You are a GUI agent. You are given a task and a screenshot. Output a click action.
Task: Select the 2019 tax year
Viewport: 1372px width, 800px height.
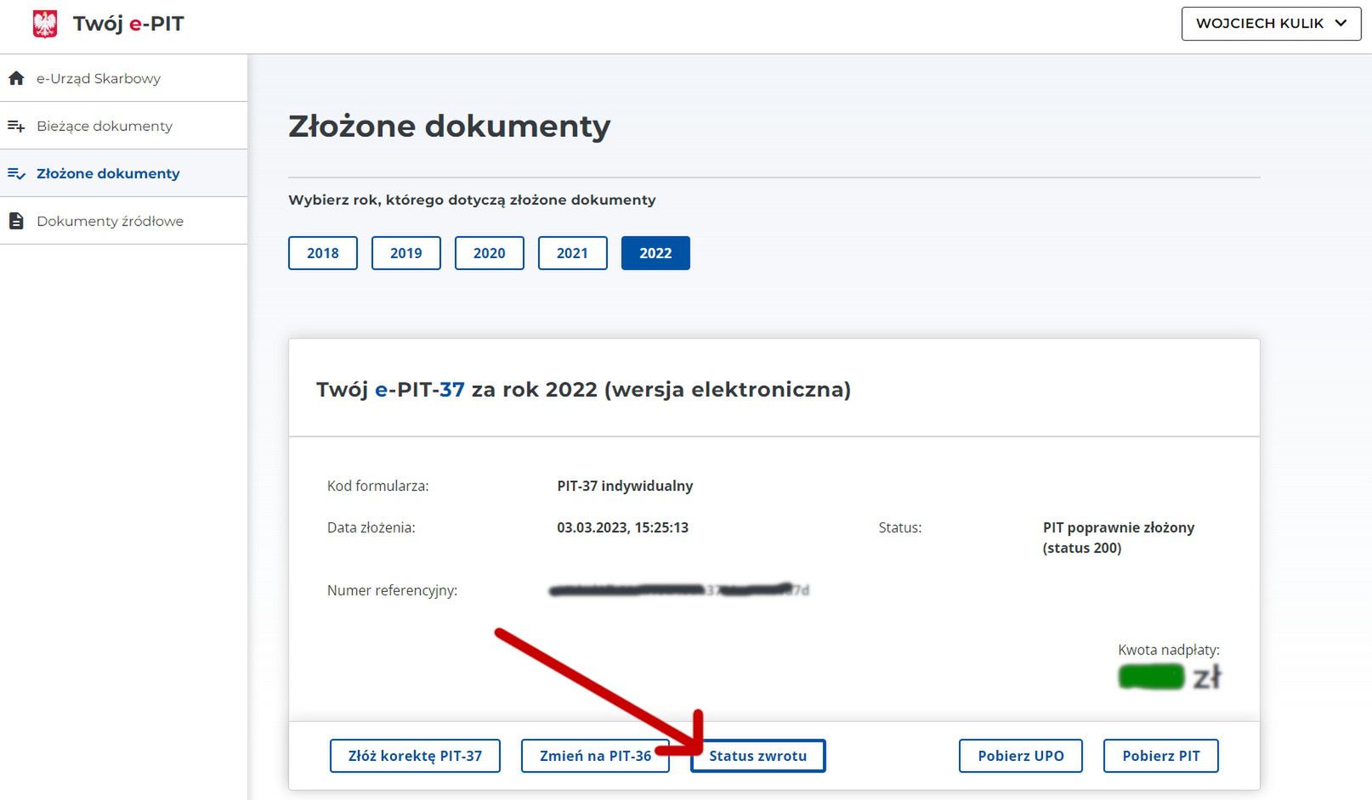click(405, 252)
